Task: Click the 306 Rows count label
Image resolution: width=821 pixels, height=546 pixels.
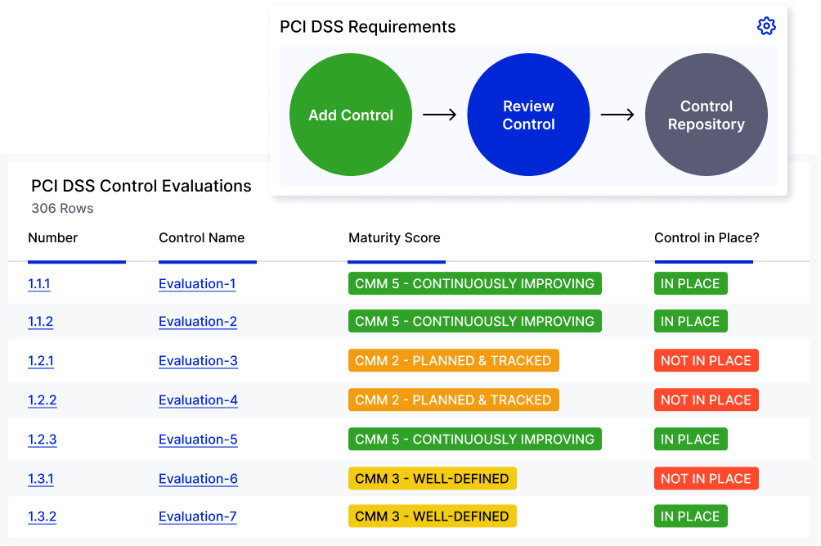Action: click(x=62, y=209)
